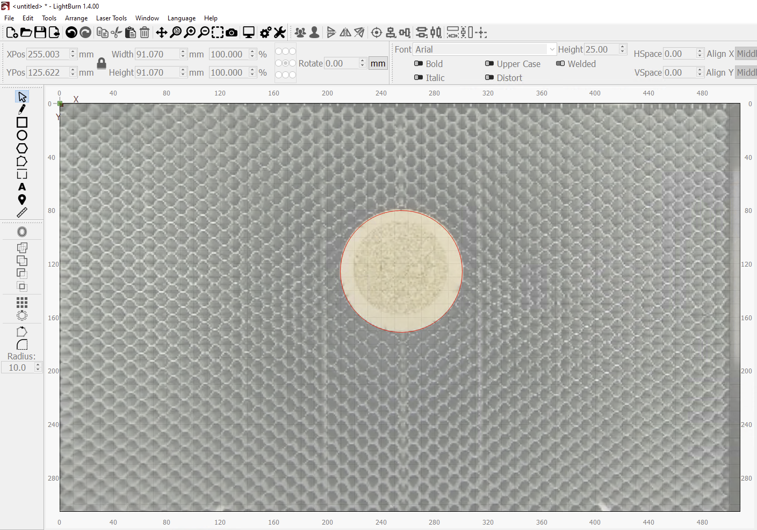
Task: Step the YPos value spinner
Action: [x=73, y=72]
